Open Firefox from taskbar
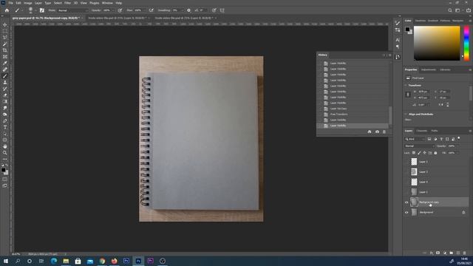 pyautogui.click(x=114, y=261)
